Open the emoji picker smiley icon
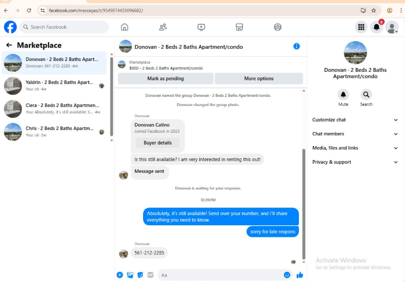Image resolution: width=405 pixels, height=282 pixels. tap(287, 275)
